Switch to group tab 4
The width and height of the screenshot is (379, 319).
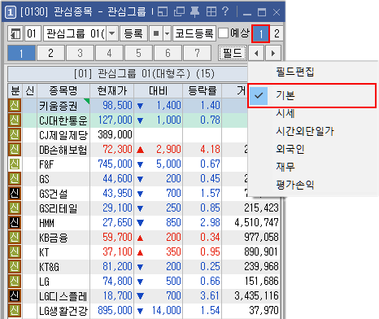click(x=109, y=53)
